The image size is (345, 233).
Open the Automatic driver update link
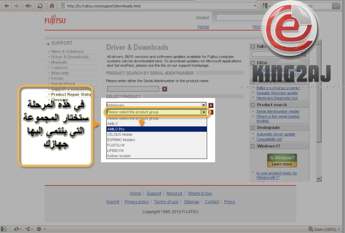[x=275, y=134]
